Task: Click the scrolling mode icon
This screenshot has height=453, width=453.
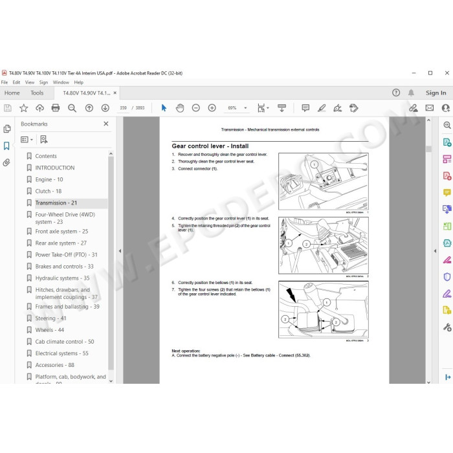Action: pos(282,108)
